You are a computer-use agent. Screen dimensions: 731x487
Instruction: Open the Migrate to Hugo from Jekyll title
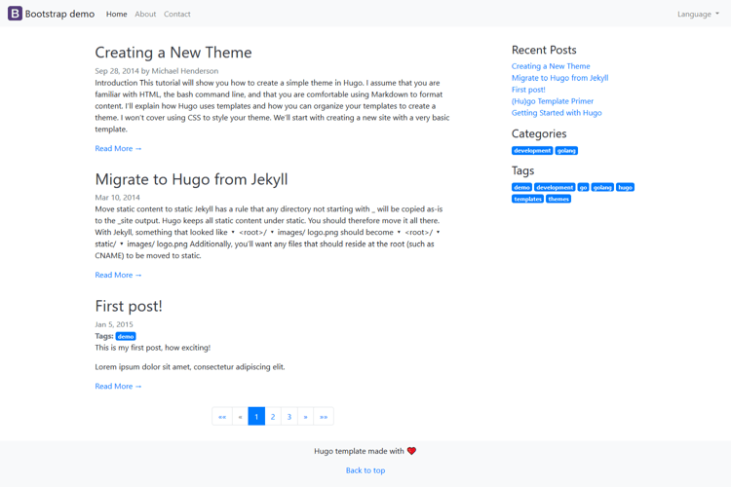(191, 179)
